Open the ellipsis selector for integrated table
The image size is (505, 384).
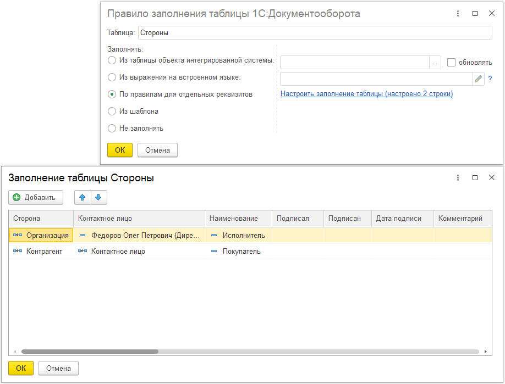[x=435, y=63]
